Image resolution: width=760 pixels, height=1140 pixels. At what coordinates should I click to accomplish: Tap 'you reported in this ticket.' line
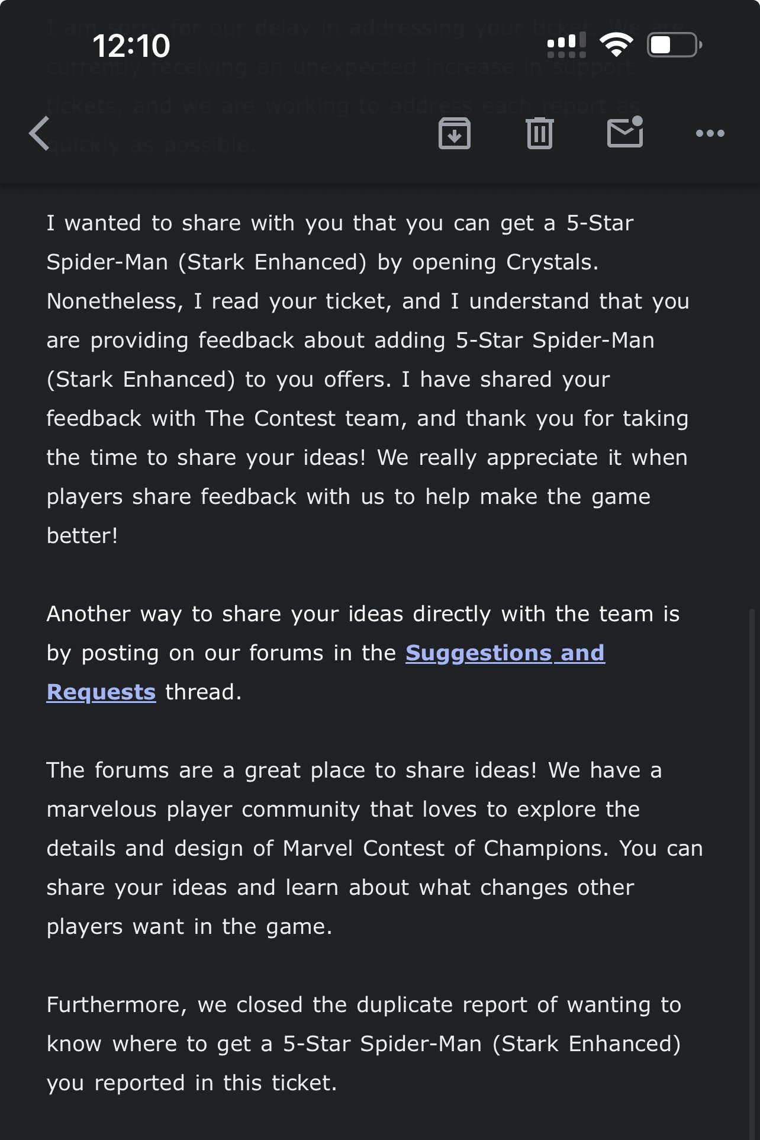[192, 1083]
